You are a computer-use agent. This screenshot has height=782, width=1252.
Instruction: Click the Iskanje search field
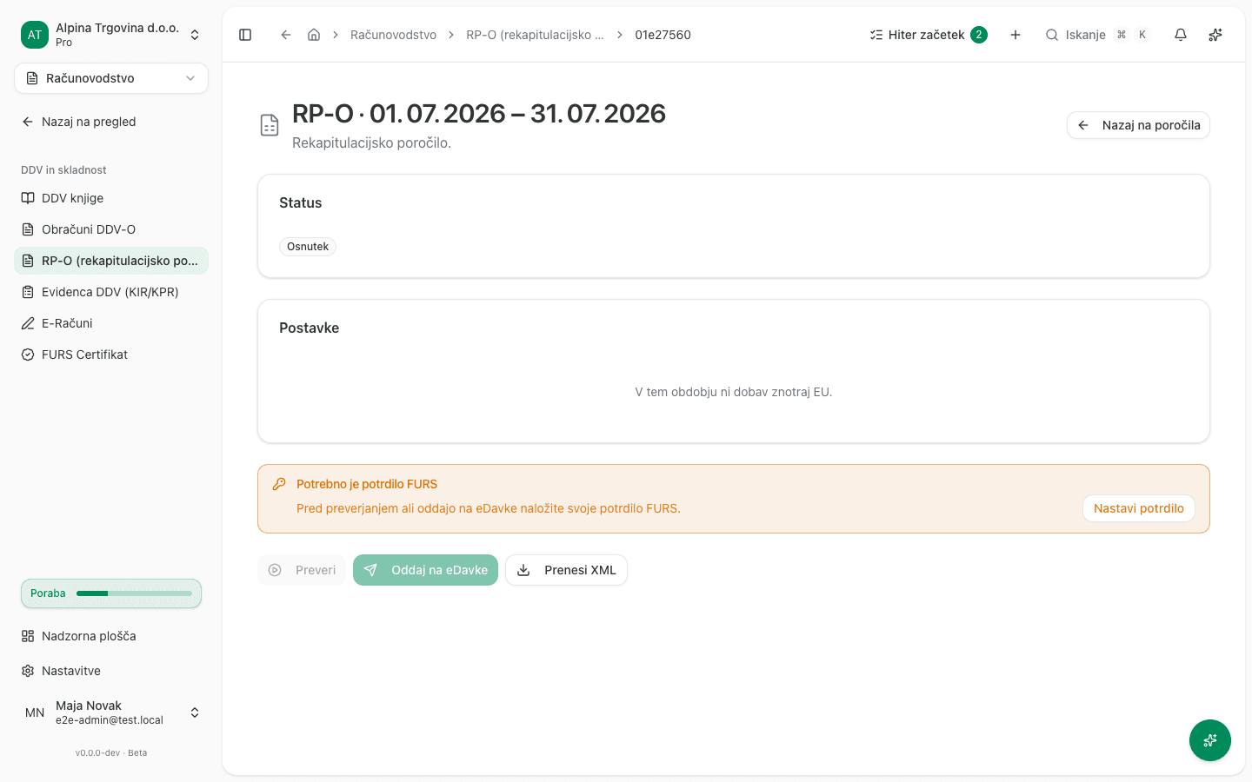[x=1097, y=35]
